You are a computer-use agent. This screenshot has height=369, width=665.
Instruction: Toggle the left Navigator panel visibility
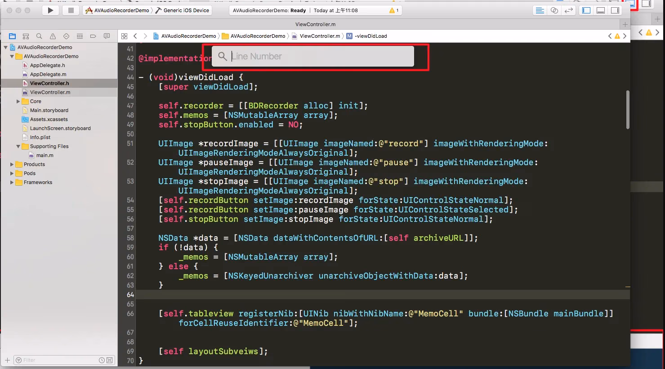pyautogui.click(x=586, y=10)
